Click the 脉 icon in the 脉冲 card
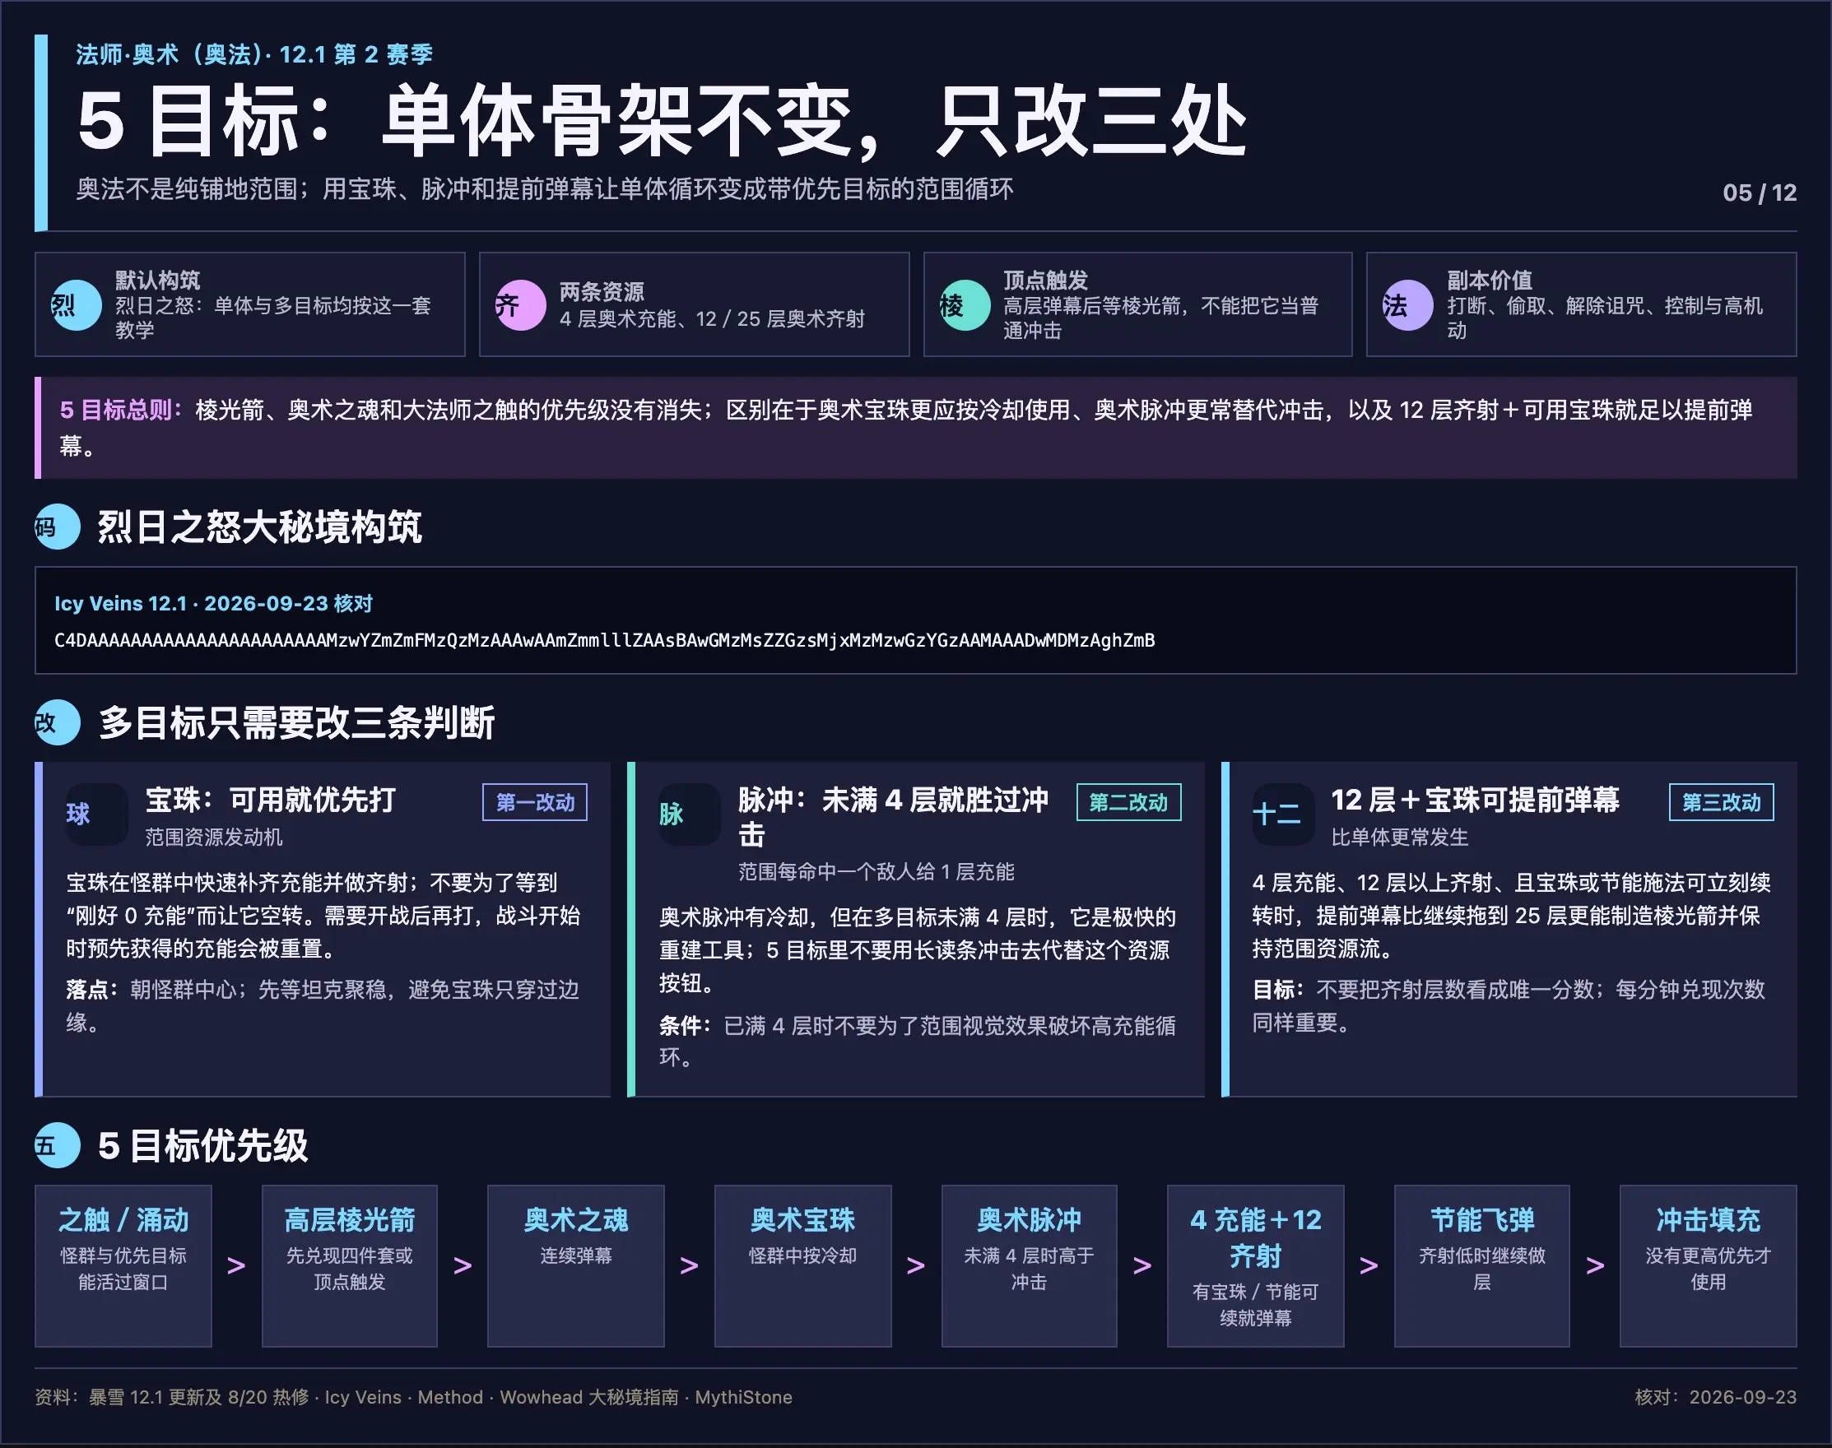Viewport: 1832px width, 1448px height. (690, 814)
